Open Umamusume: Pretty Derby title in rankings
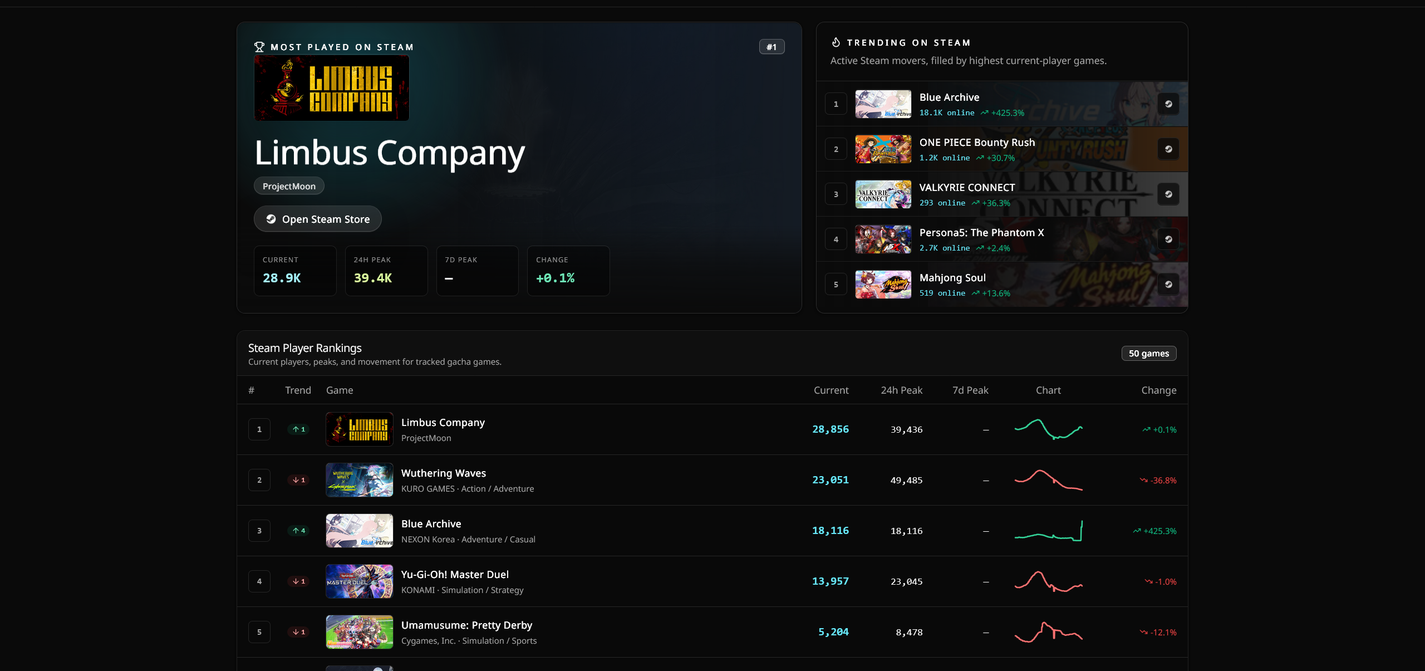1425x671 pixels. point(466,625)
